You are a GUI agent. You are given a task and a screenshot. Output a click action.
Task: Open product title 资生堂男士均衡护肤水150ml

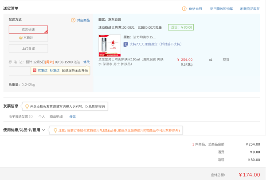pos(131,62)
